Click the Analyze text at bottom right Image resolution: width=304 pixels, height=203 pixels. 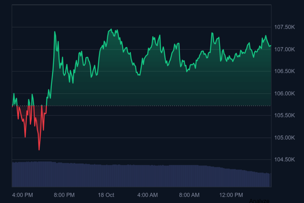point(259,201)
